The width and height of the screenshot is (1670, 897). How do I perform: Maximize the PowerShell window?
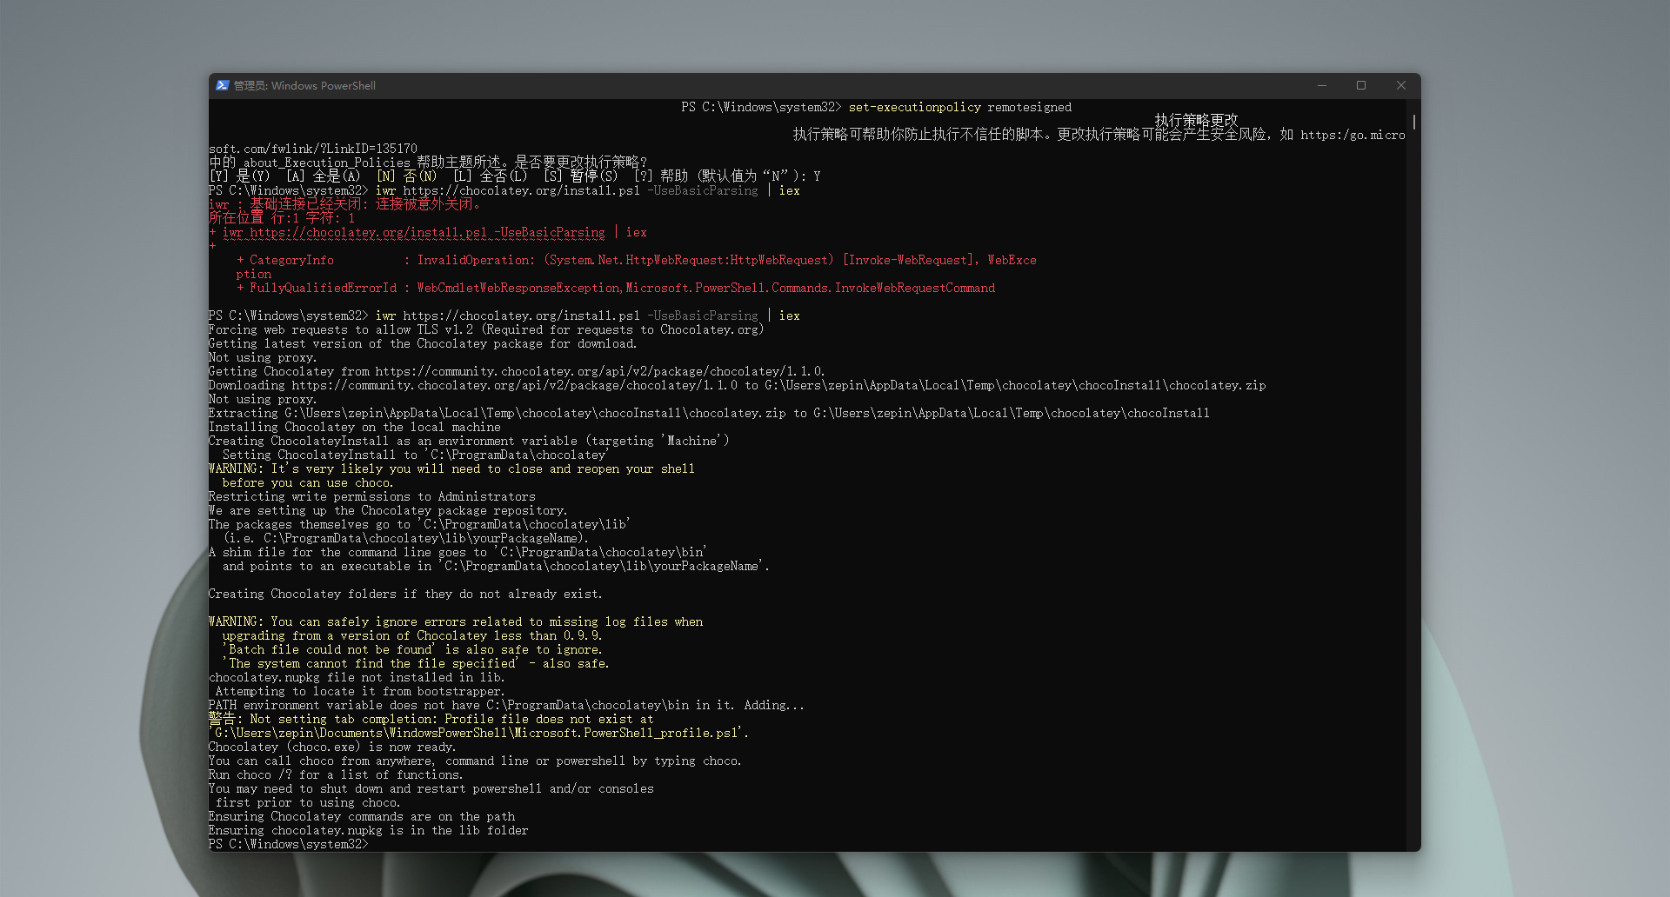point(1361,85)
